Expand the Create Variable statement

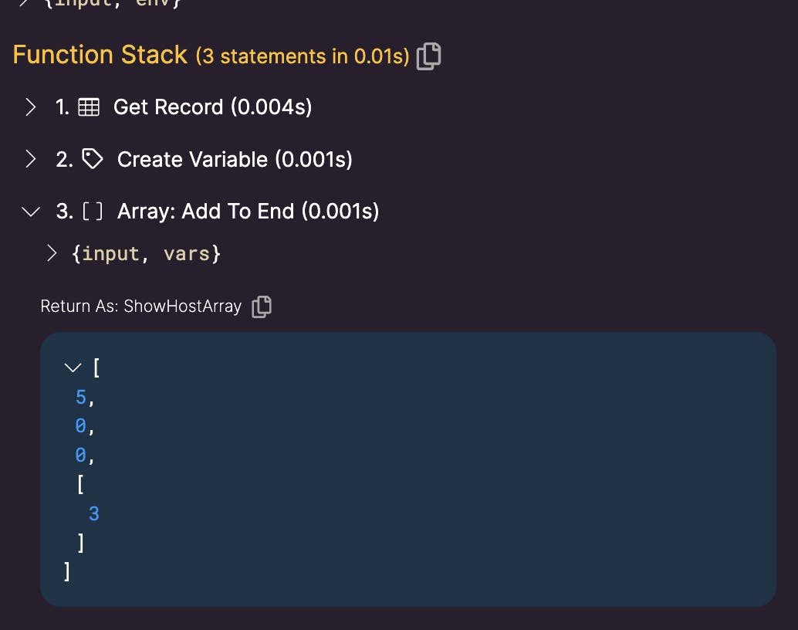[31, 159]
